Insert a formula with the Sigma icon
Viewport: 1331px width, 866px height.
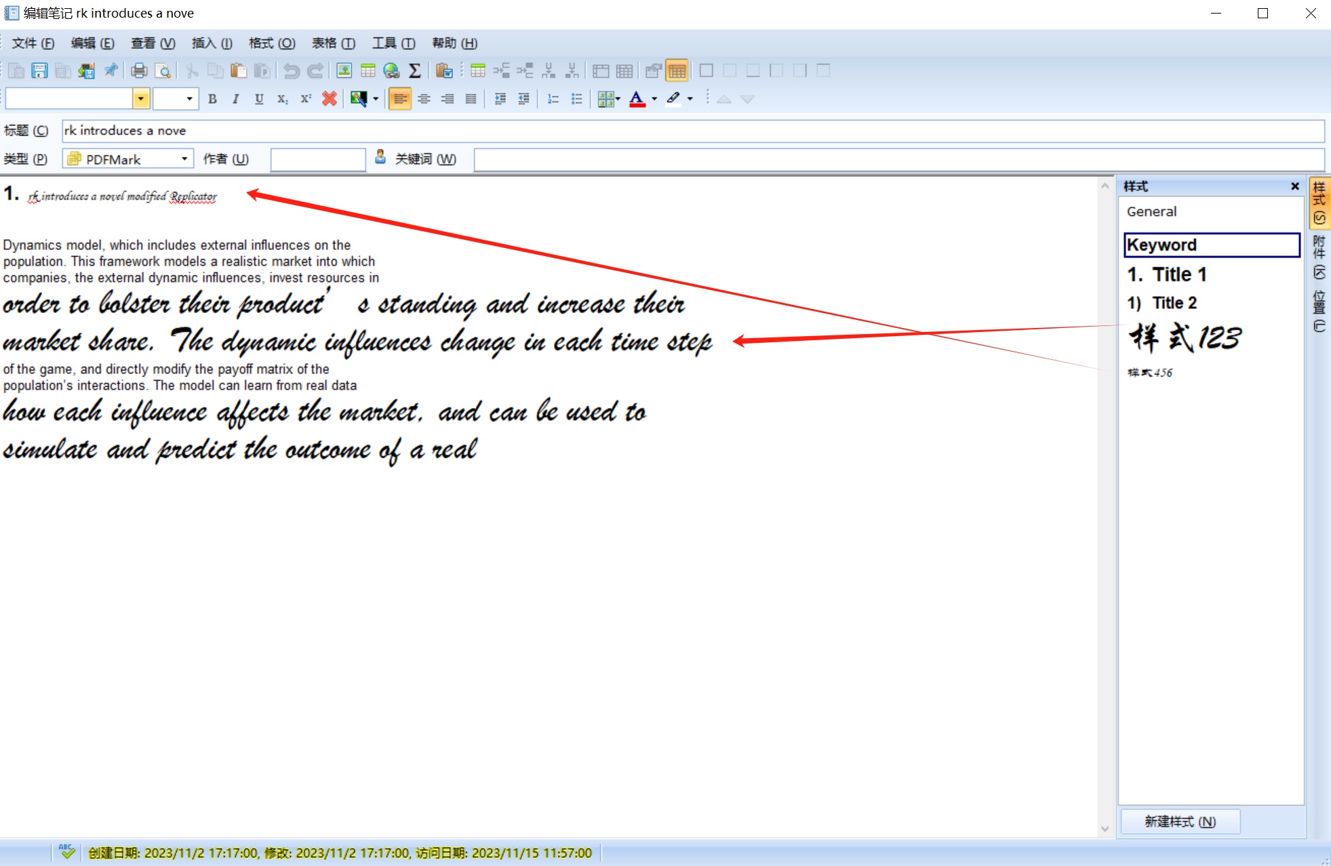pyautogui.click(x=415, y=70)
